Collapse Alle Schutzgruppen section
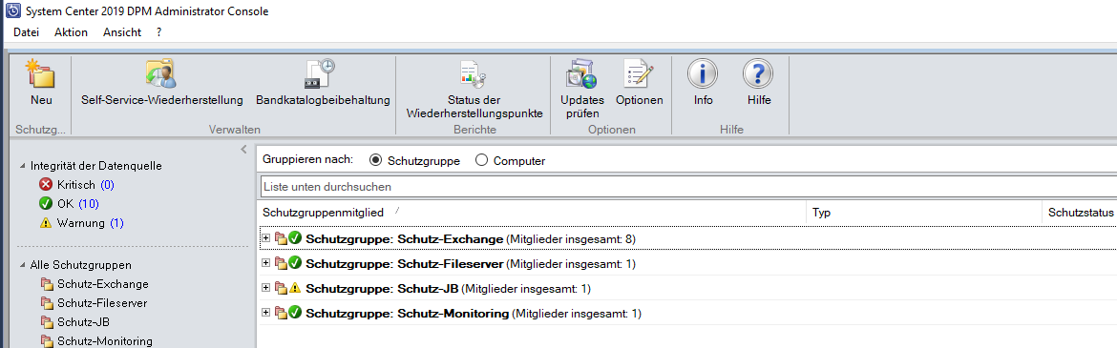Viewport: 1117px width, 348px height. tap(23, 265)
